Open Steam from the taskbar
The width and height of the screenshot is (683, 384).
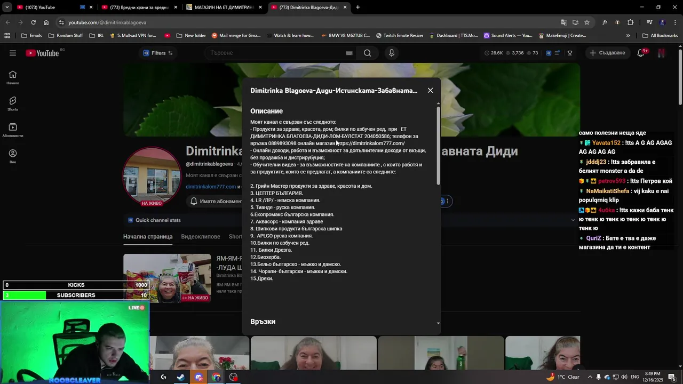click(181, 377)
